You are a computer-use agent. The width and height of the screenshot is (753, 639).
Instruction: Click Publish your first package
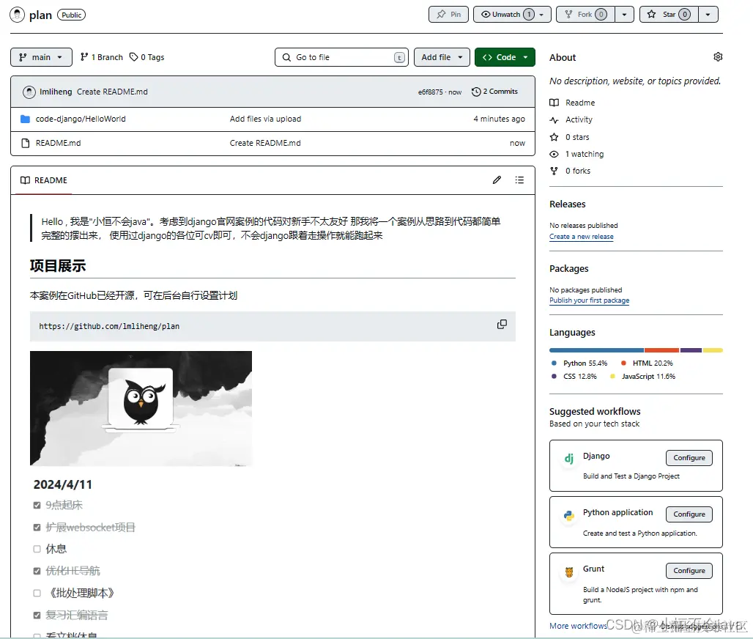(x=589, y=300)
